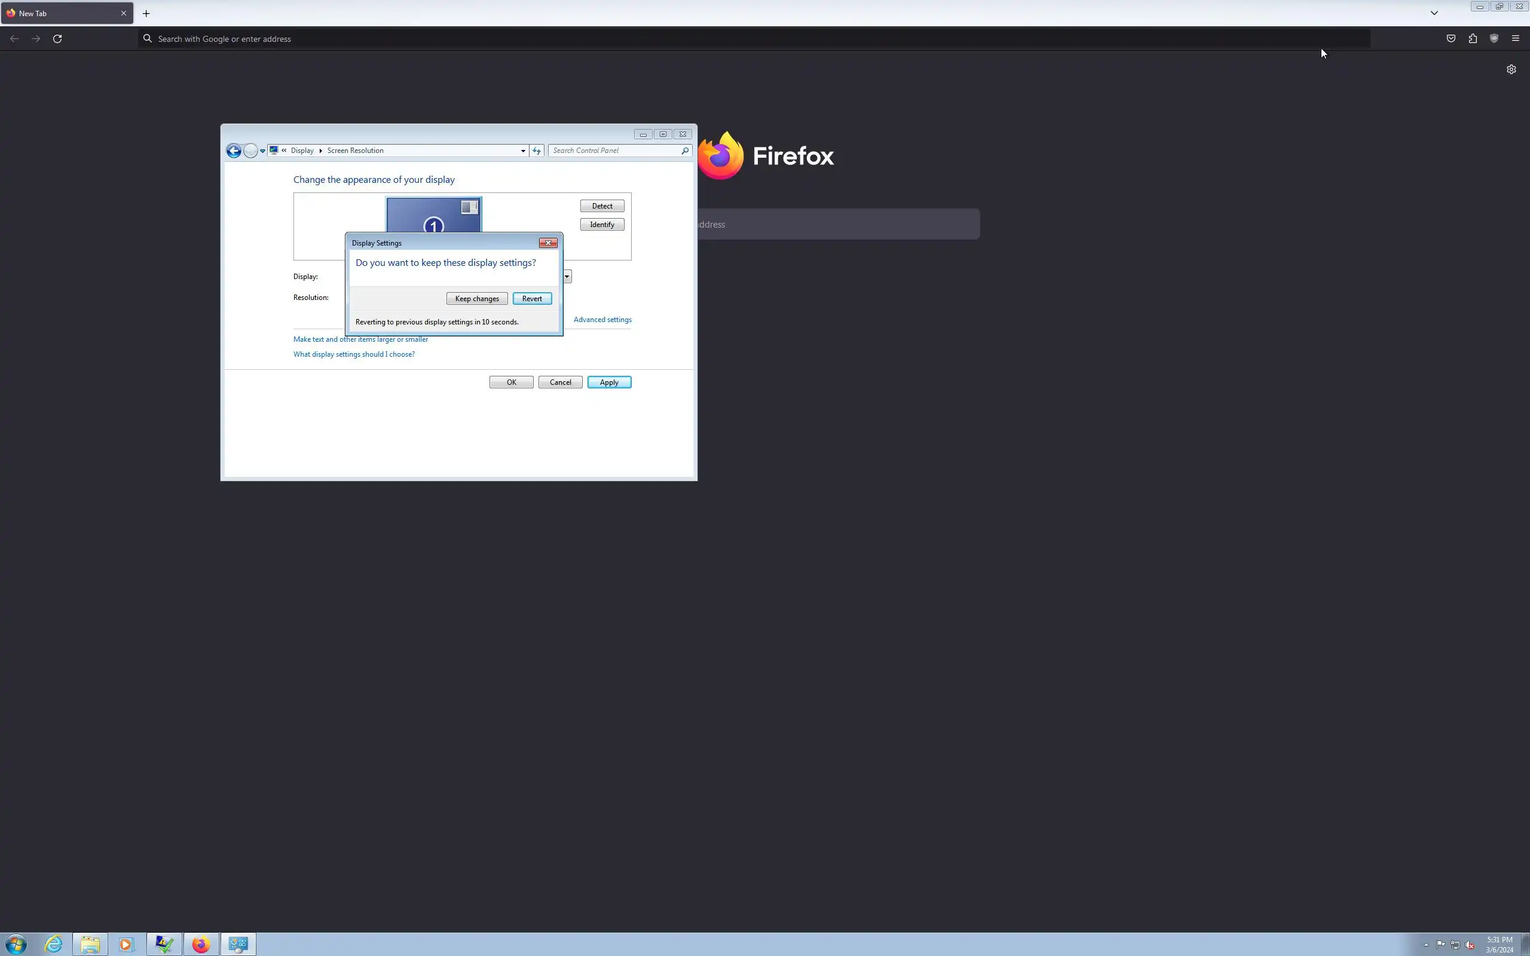Open a new tab with plus button

[146, 13]
